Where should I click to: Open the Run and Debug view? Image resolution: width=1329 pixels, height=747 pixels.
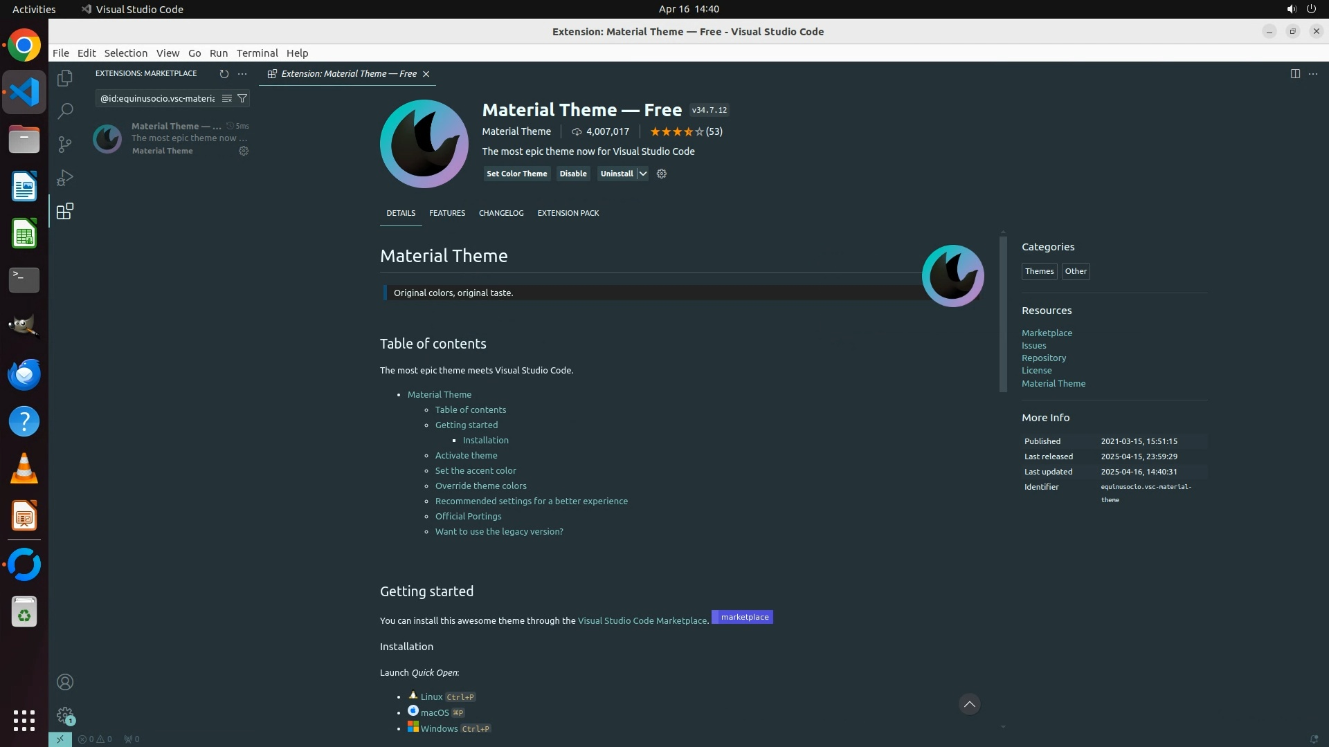click(x=65, y=178)
